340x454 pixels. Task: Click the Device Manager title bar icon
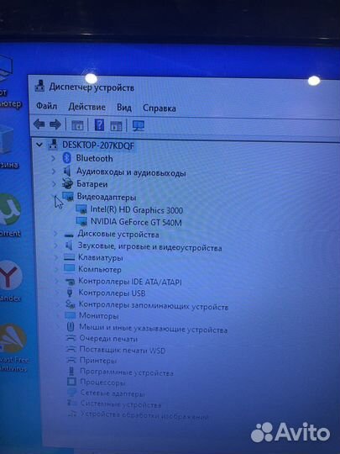click(40, 86)
